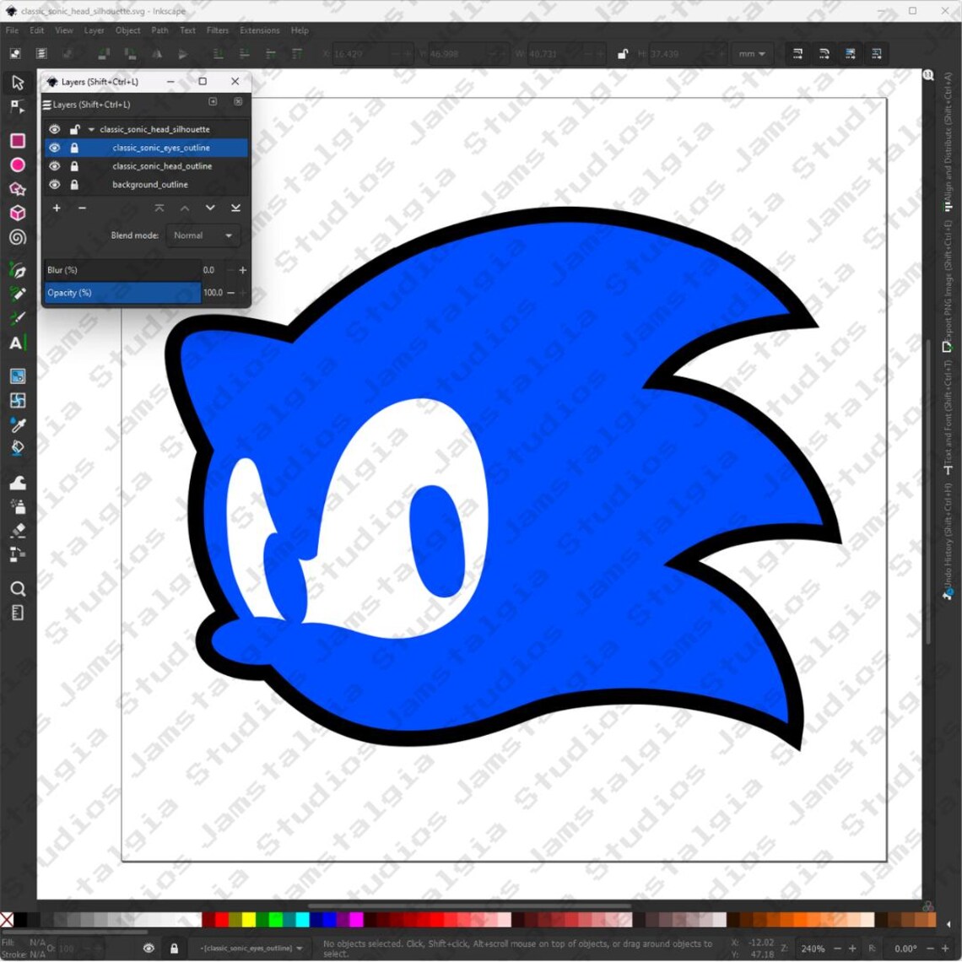Unlock the classic_sonic_eyes_outline layer
The image size is (962, 962).
tap(73, 148)
